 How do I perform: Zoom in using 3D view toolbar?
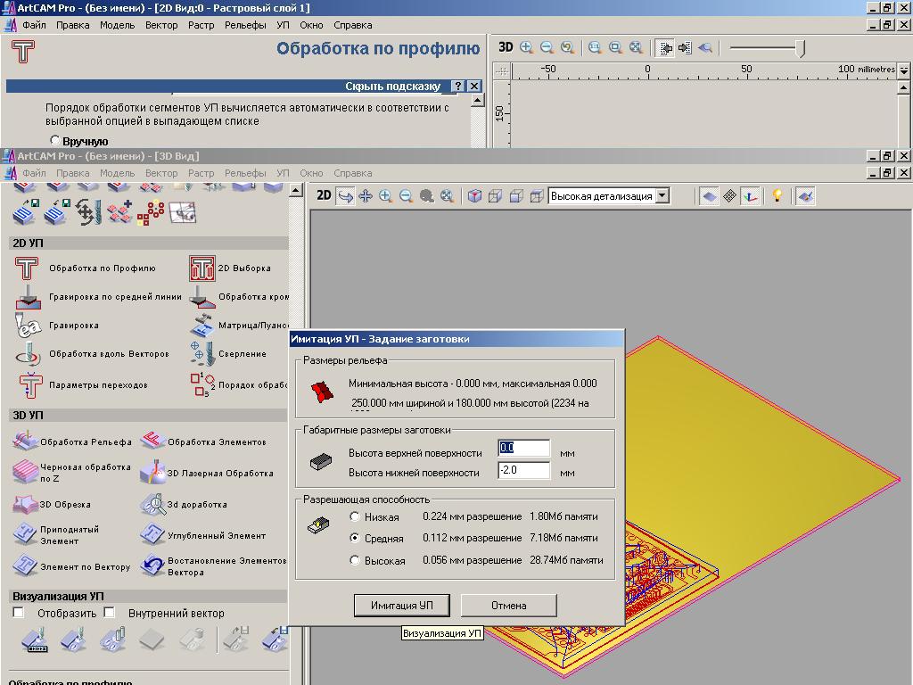pos(385,196)
